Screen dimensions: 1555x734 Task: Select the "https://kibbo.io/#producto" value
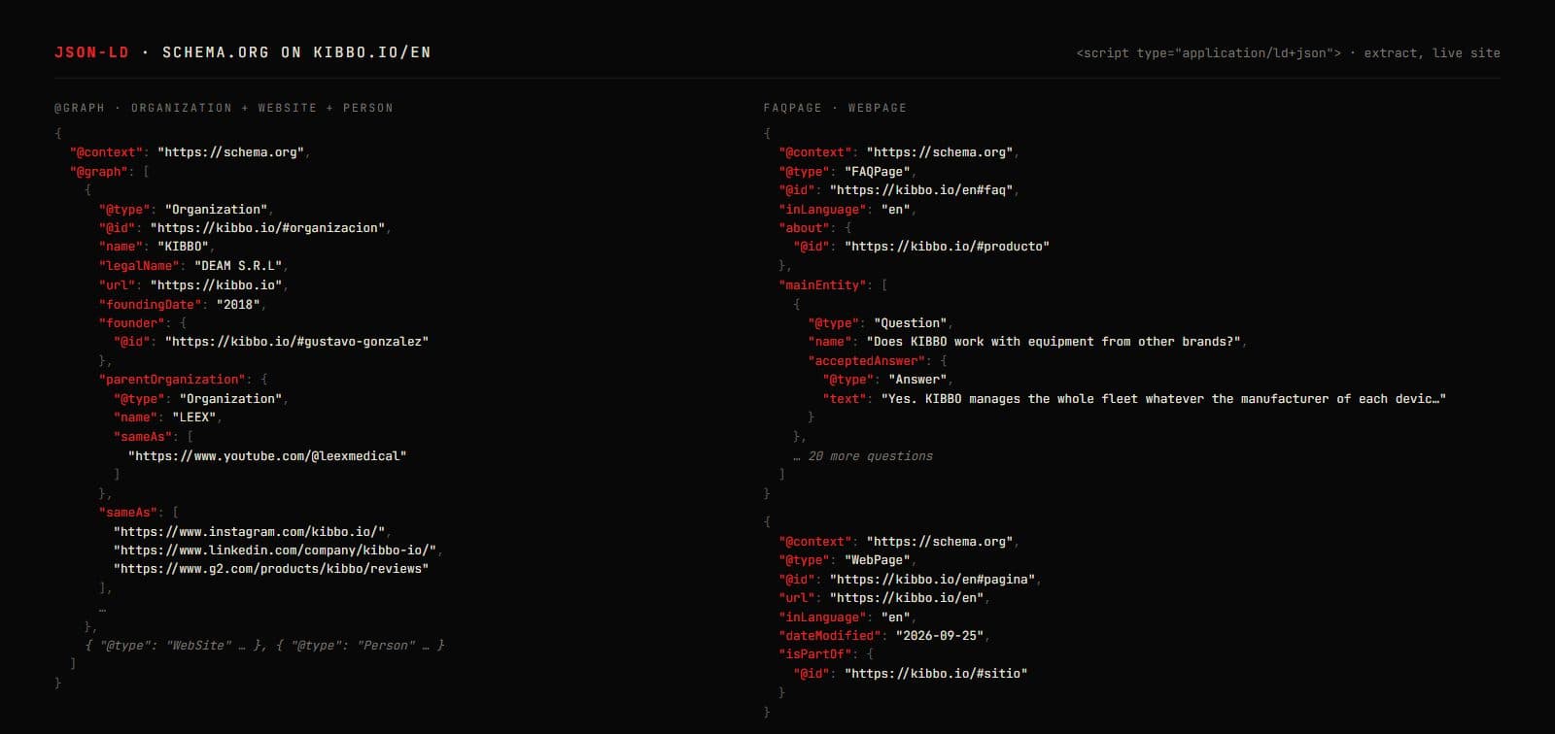pyautogui.click(x=947, y=247)
